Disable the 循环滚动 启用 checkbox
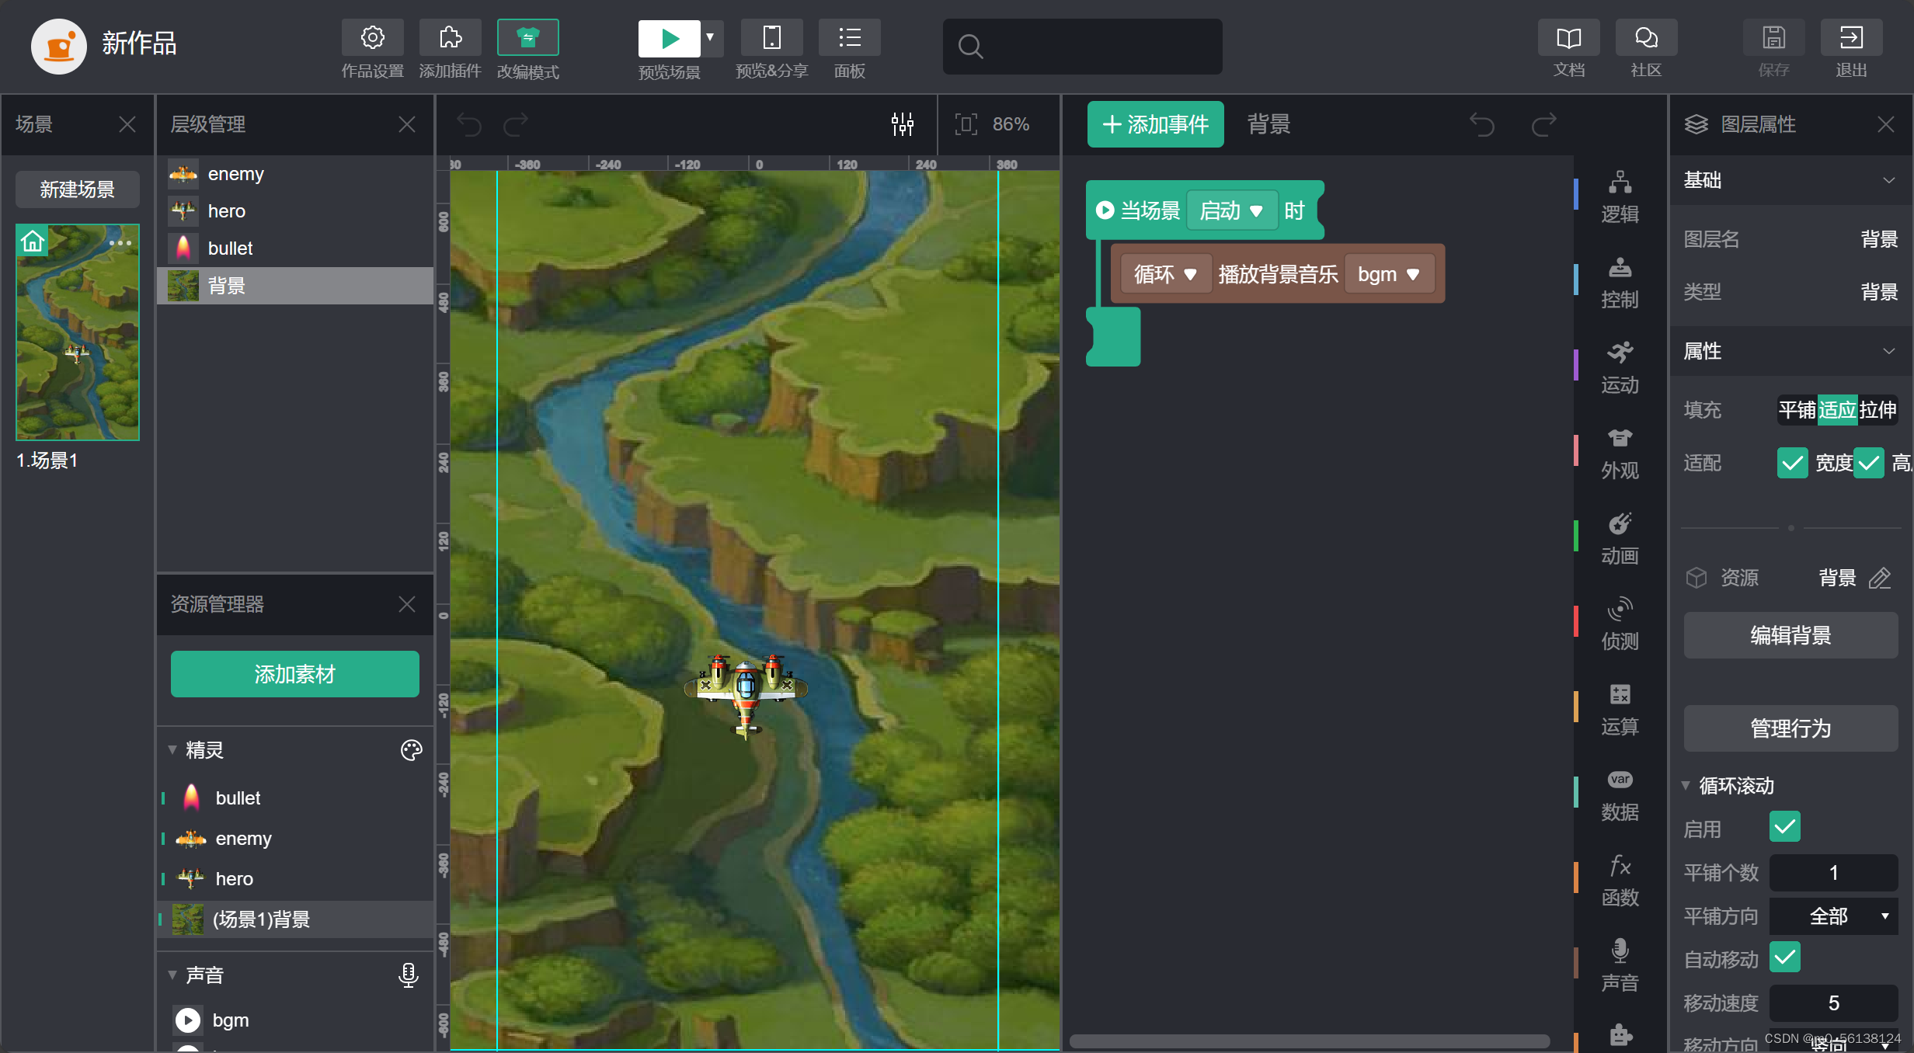This screenshot has height=1053, width=1914. [1784, 827]
